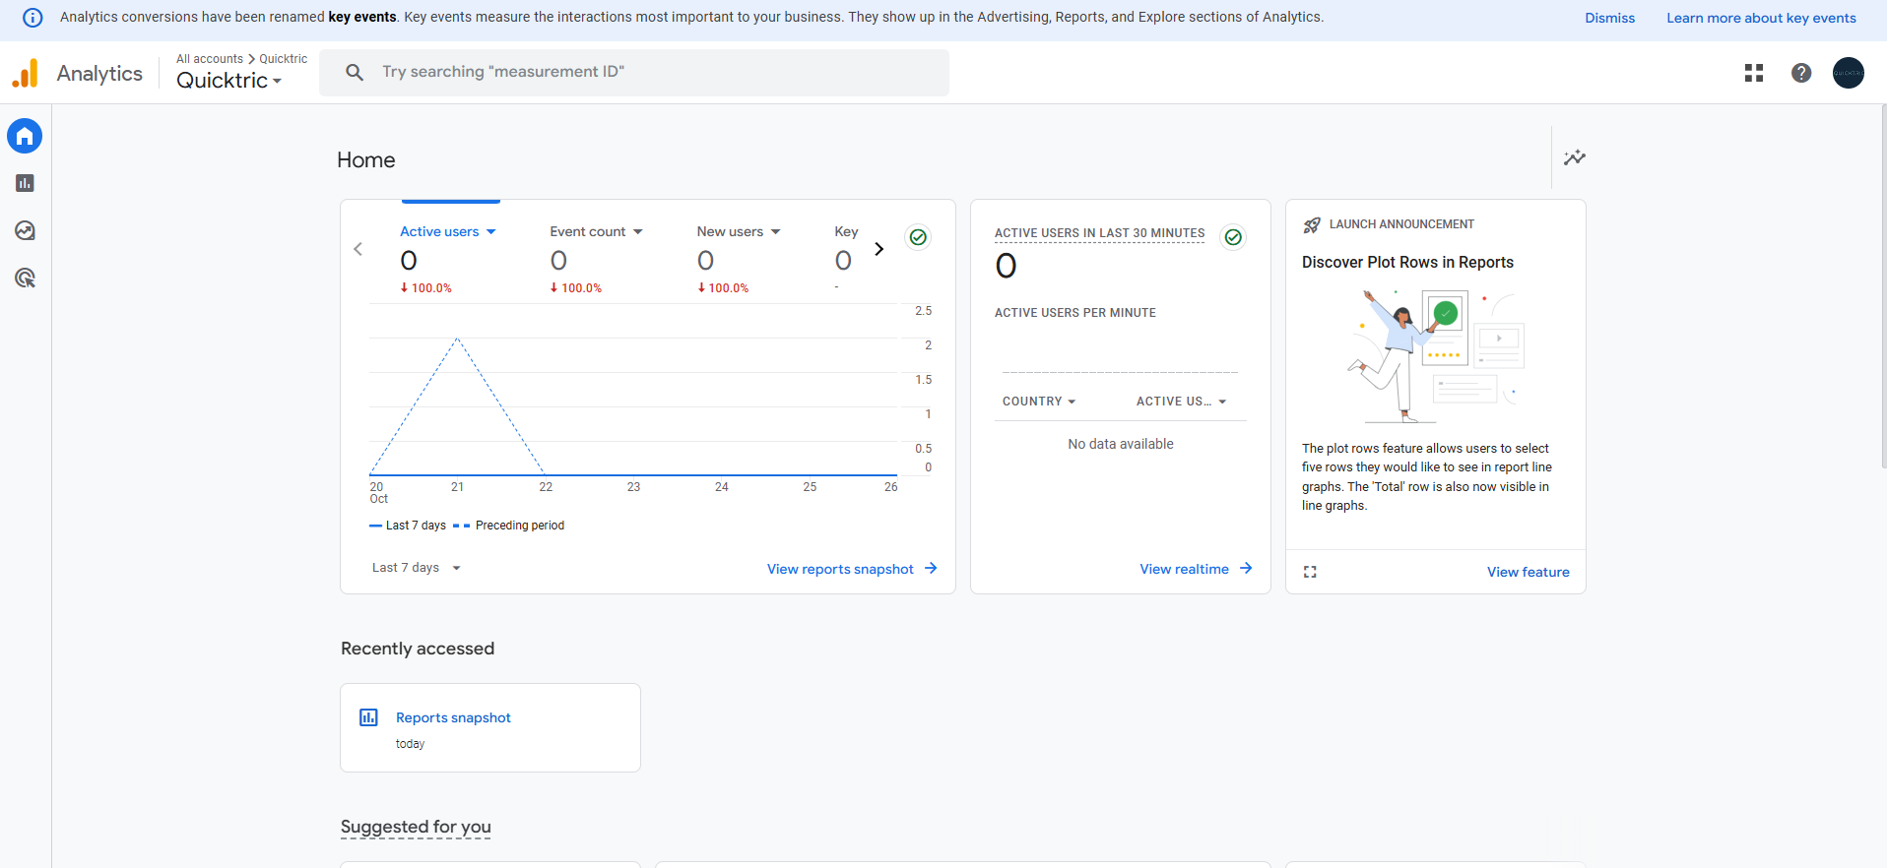Open Reports icon in left sidebar
The image size is (1887, 868).
25,183
